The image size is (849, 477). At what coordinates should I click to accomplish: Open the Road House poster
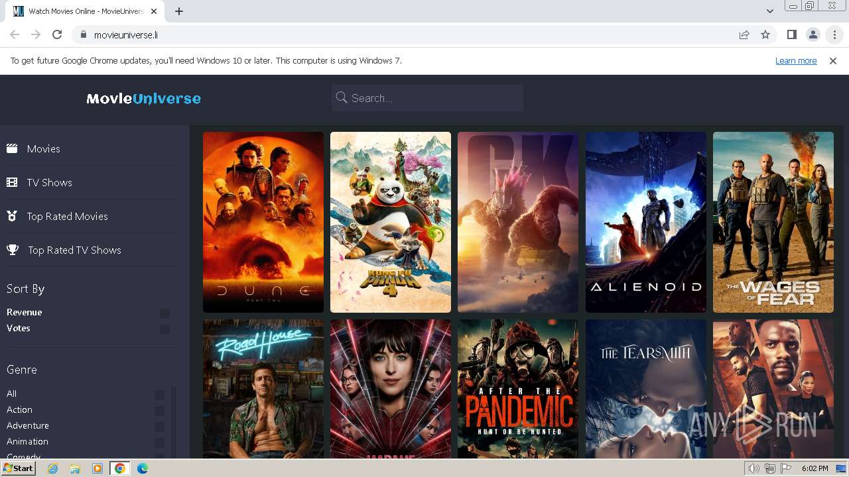click(263, 389)
